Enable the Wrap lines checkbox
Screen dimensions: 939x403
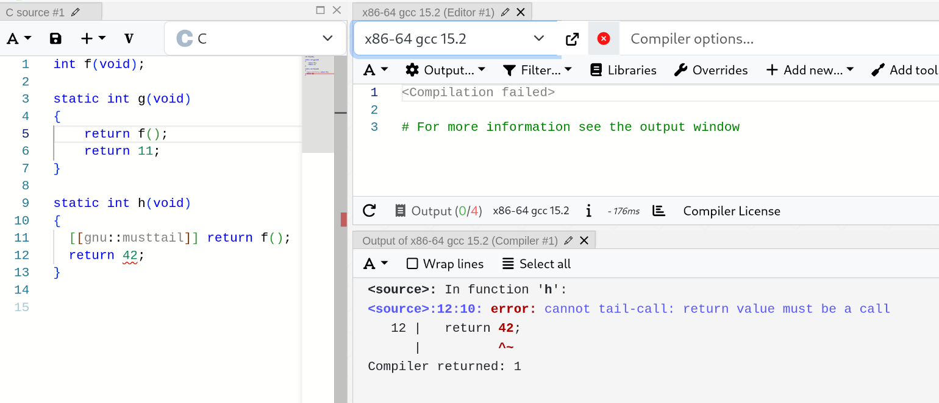(x=412, y=264)
